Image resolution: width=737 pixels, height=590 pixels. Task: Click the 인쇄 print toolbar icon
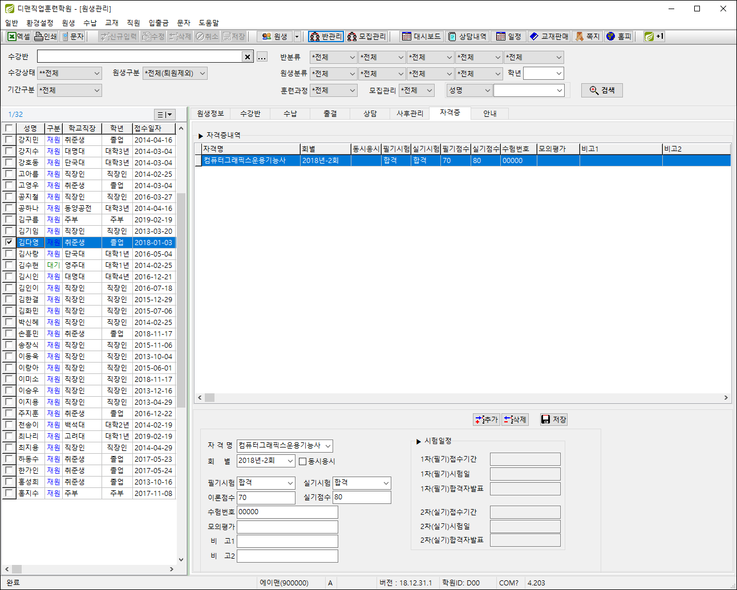point(46,36)
